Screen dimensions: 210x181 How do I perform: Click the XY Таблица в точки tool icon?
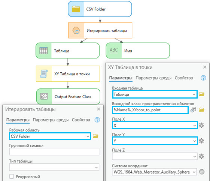click(x=44, y=73)
